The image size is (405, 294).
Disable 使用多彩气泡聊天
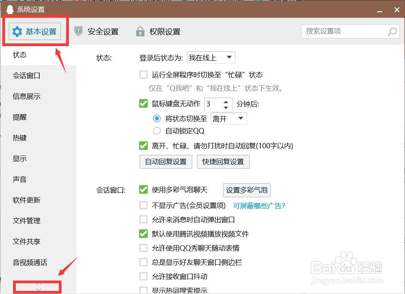[143, 190]
